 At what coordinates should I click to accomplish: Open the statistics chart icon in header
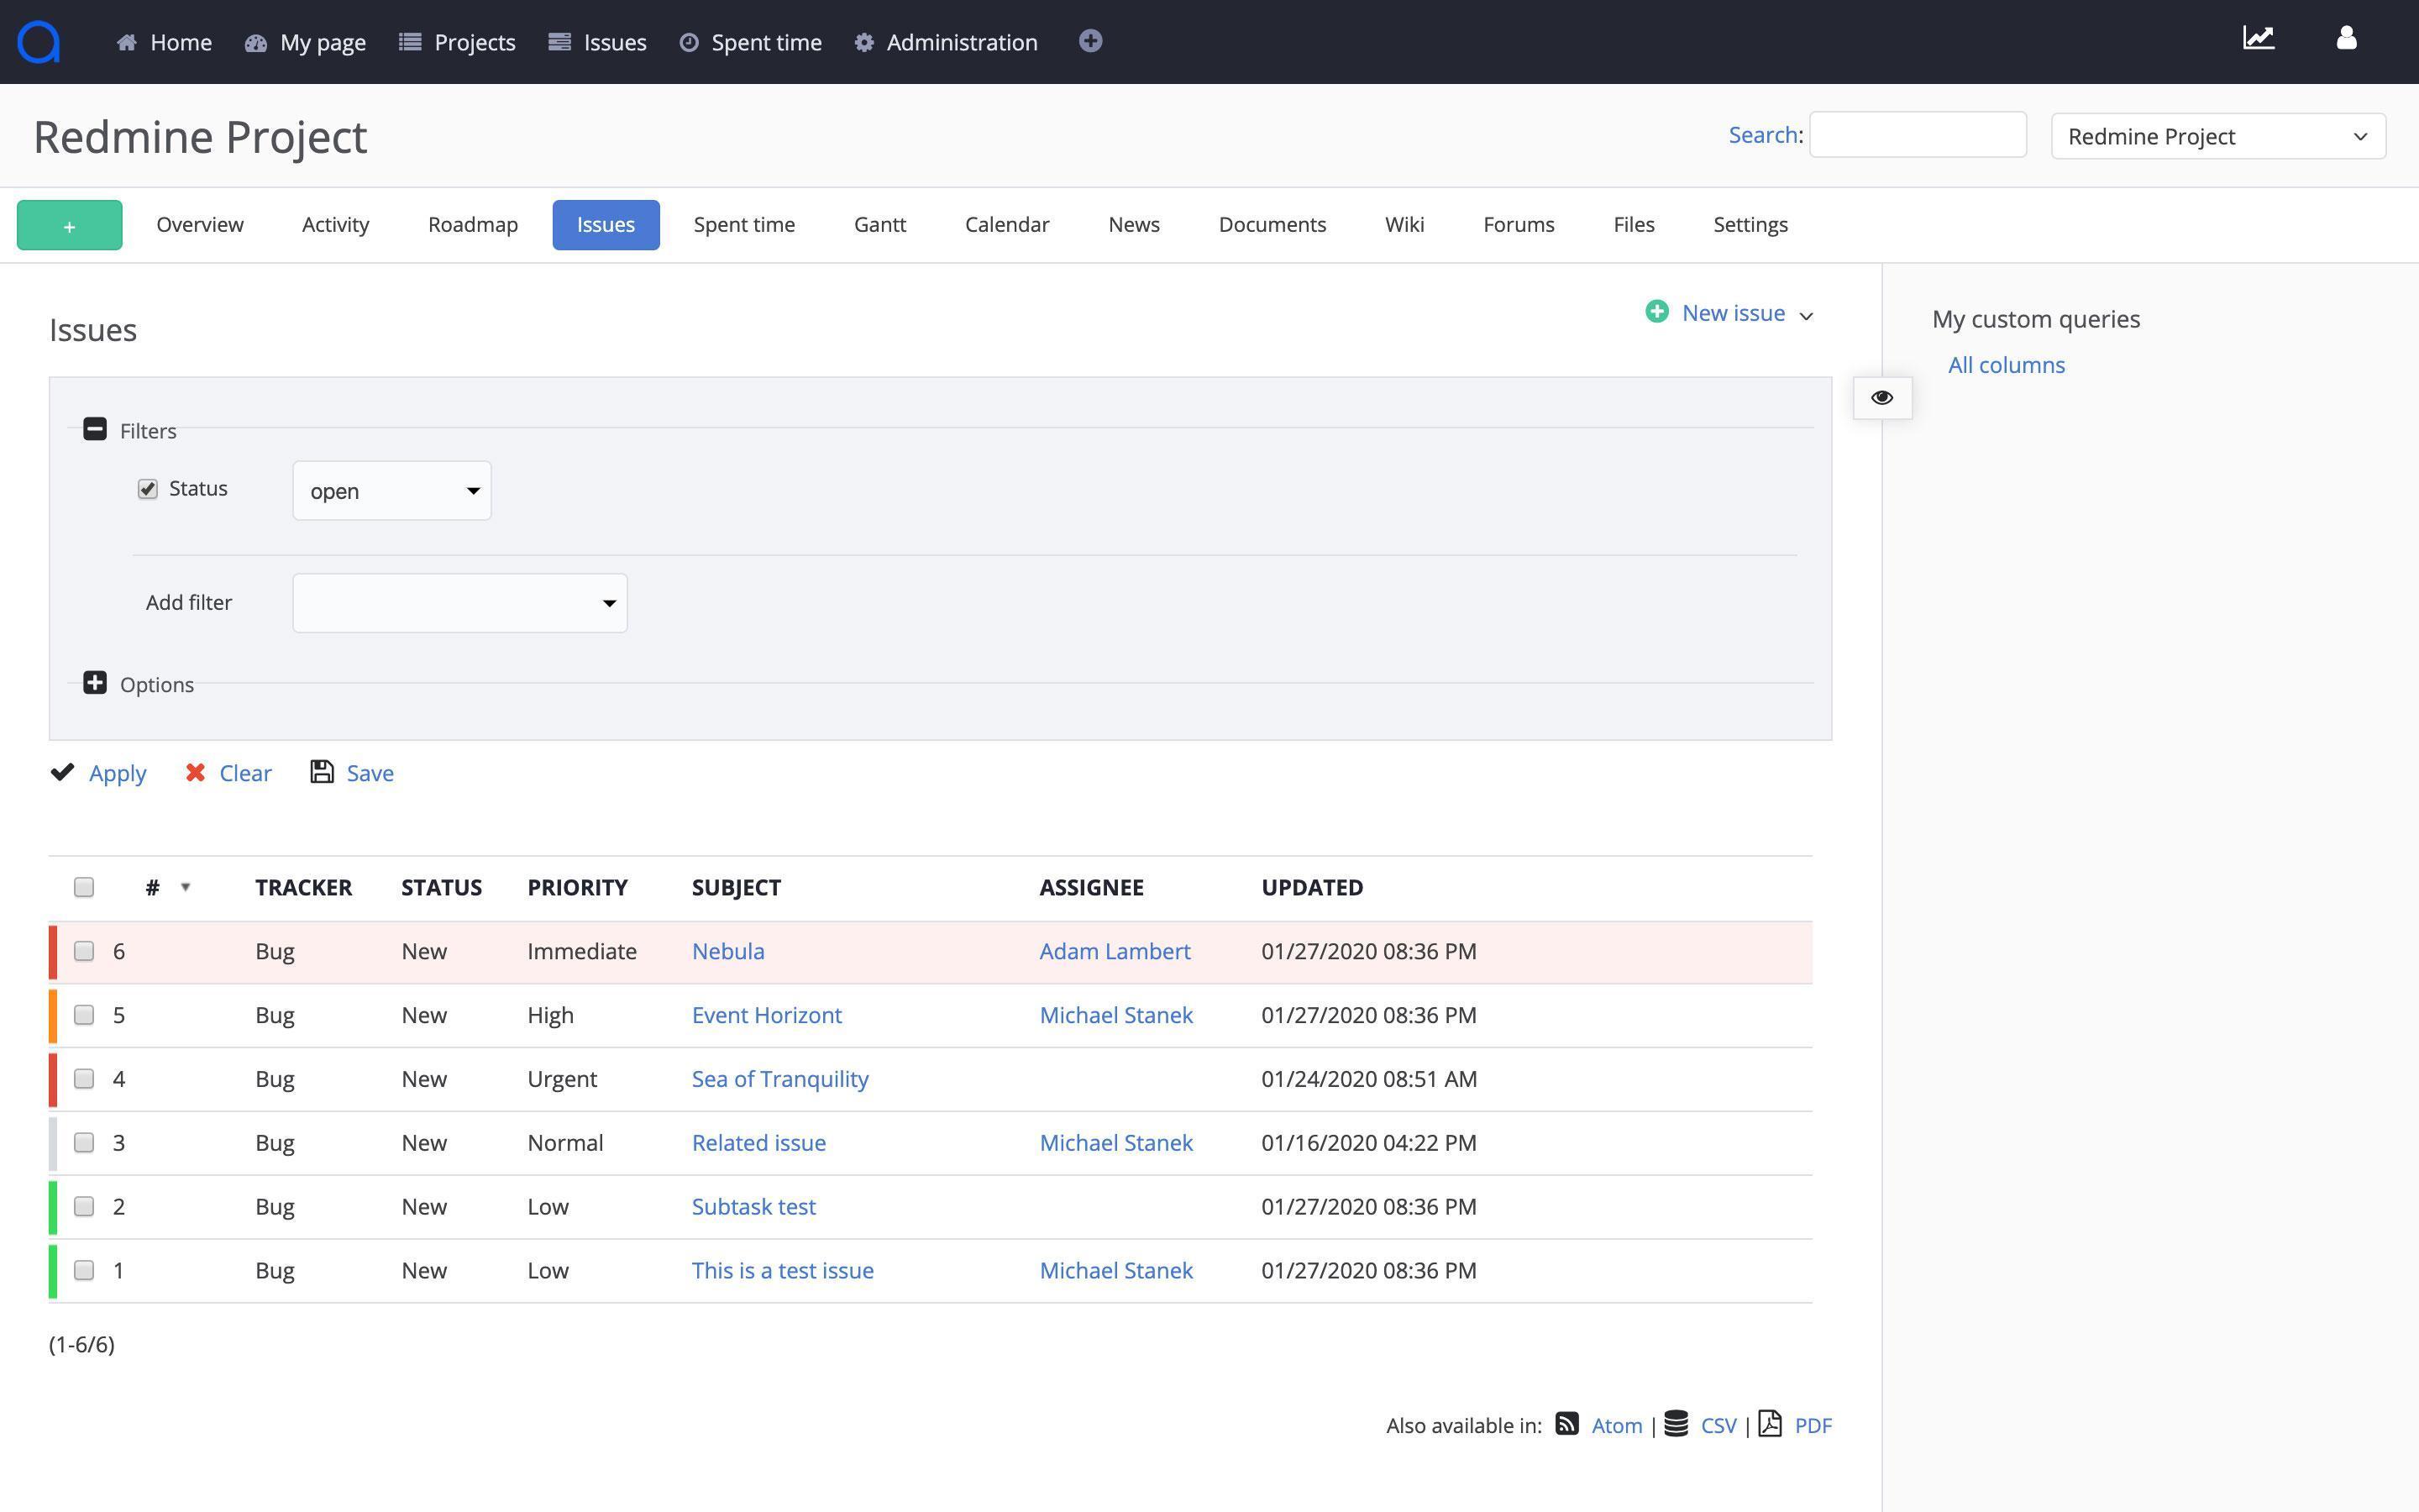click(x=2259, y=38)
